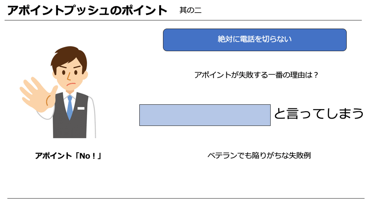Viewport: 370px width, 202px height.
Task: Click the large text 'と言ってしまう'
Action: (319, 114)
